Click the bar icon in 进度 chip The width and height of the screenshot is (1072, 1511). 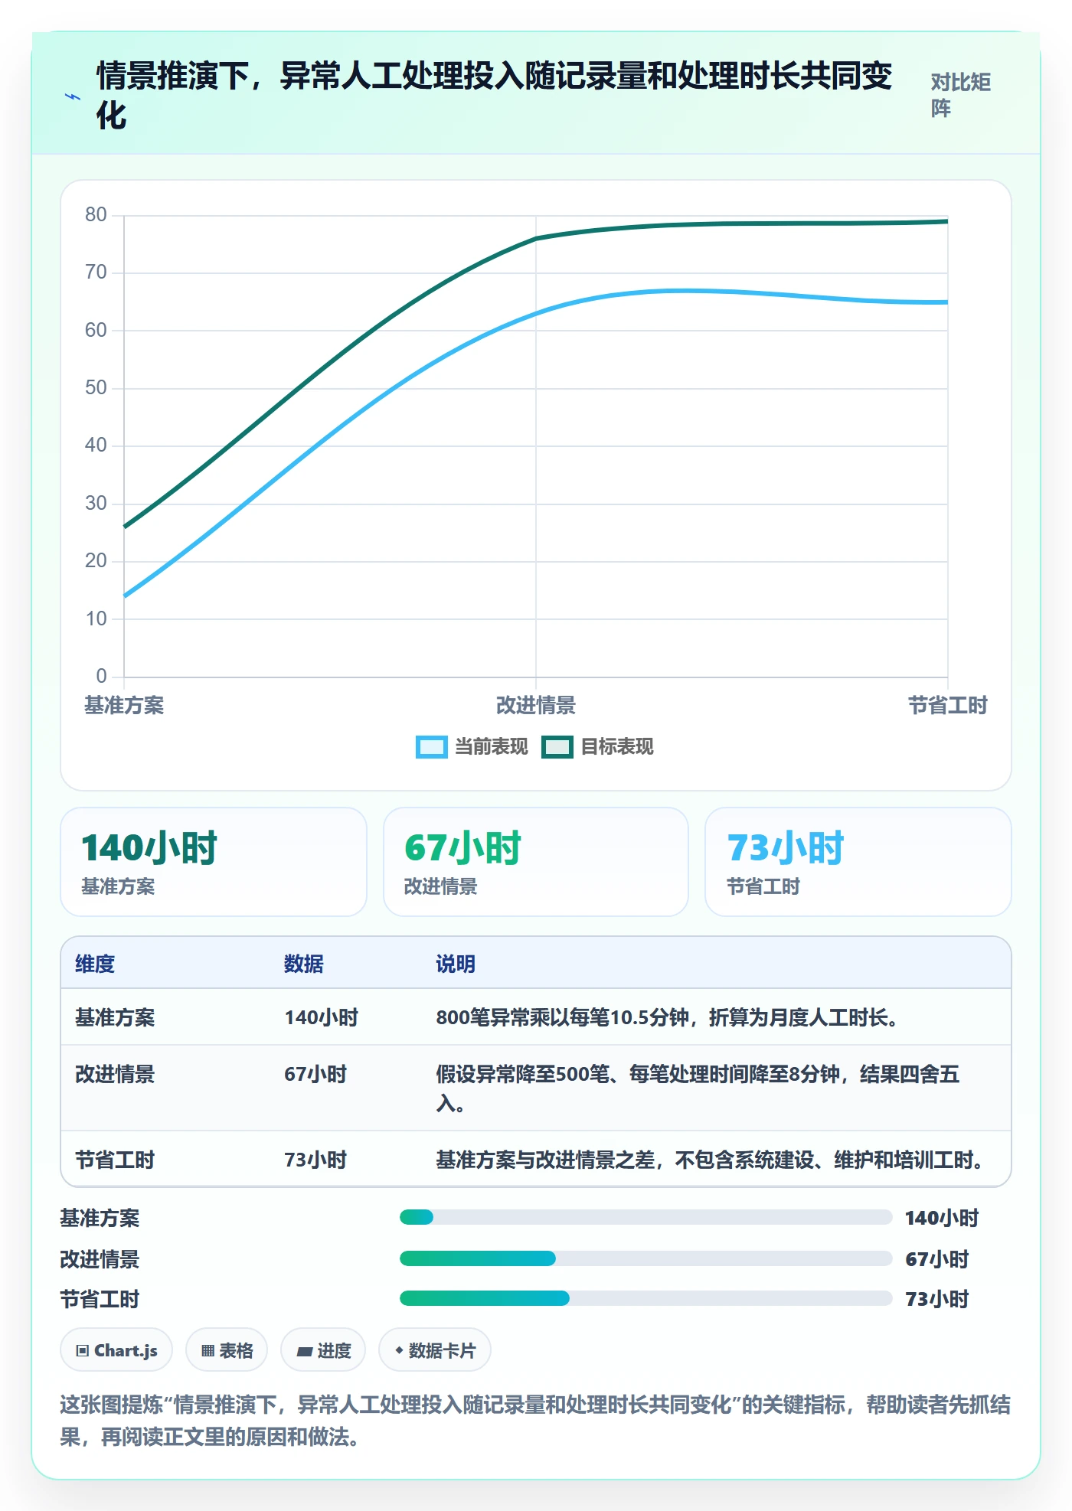coord(304,1352)
